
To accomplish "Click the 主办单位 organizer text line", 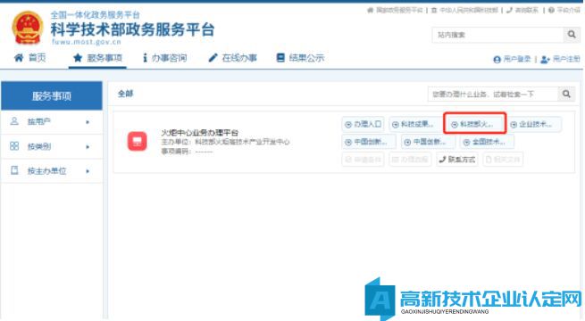I will [225, 142].
